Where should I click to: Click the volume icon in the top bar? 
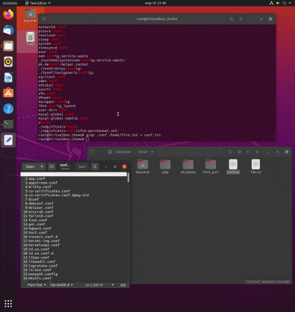click(278, 3)
